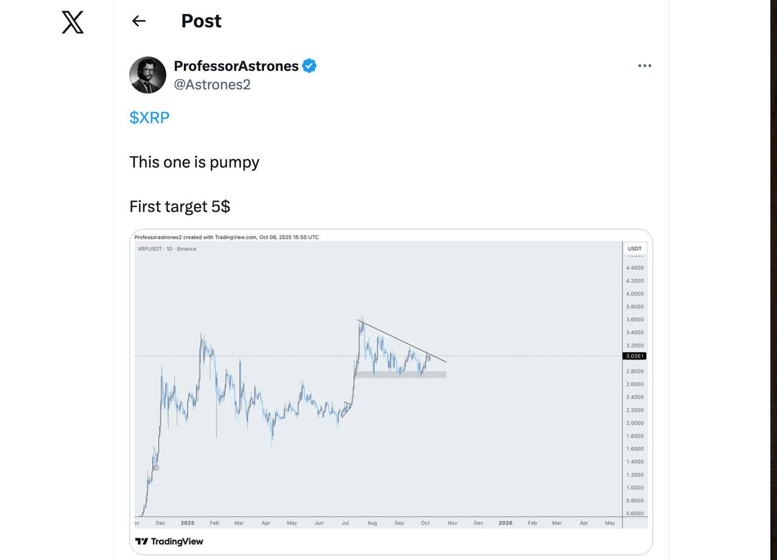Click the blue verified badge
Screen dimensions: 777x560
(x=309, y=66)
